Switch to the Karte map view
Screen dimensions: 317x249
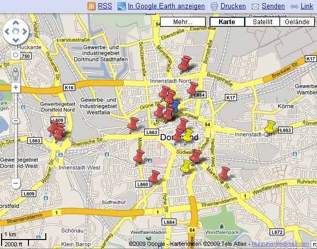pos(227,22)
